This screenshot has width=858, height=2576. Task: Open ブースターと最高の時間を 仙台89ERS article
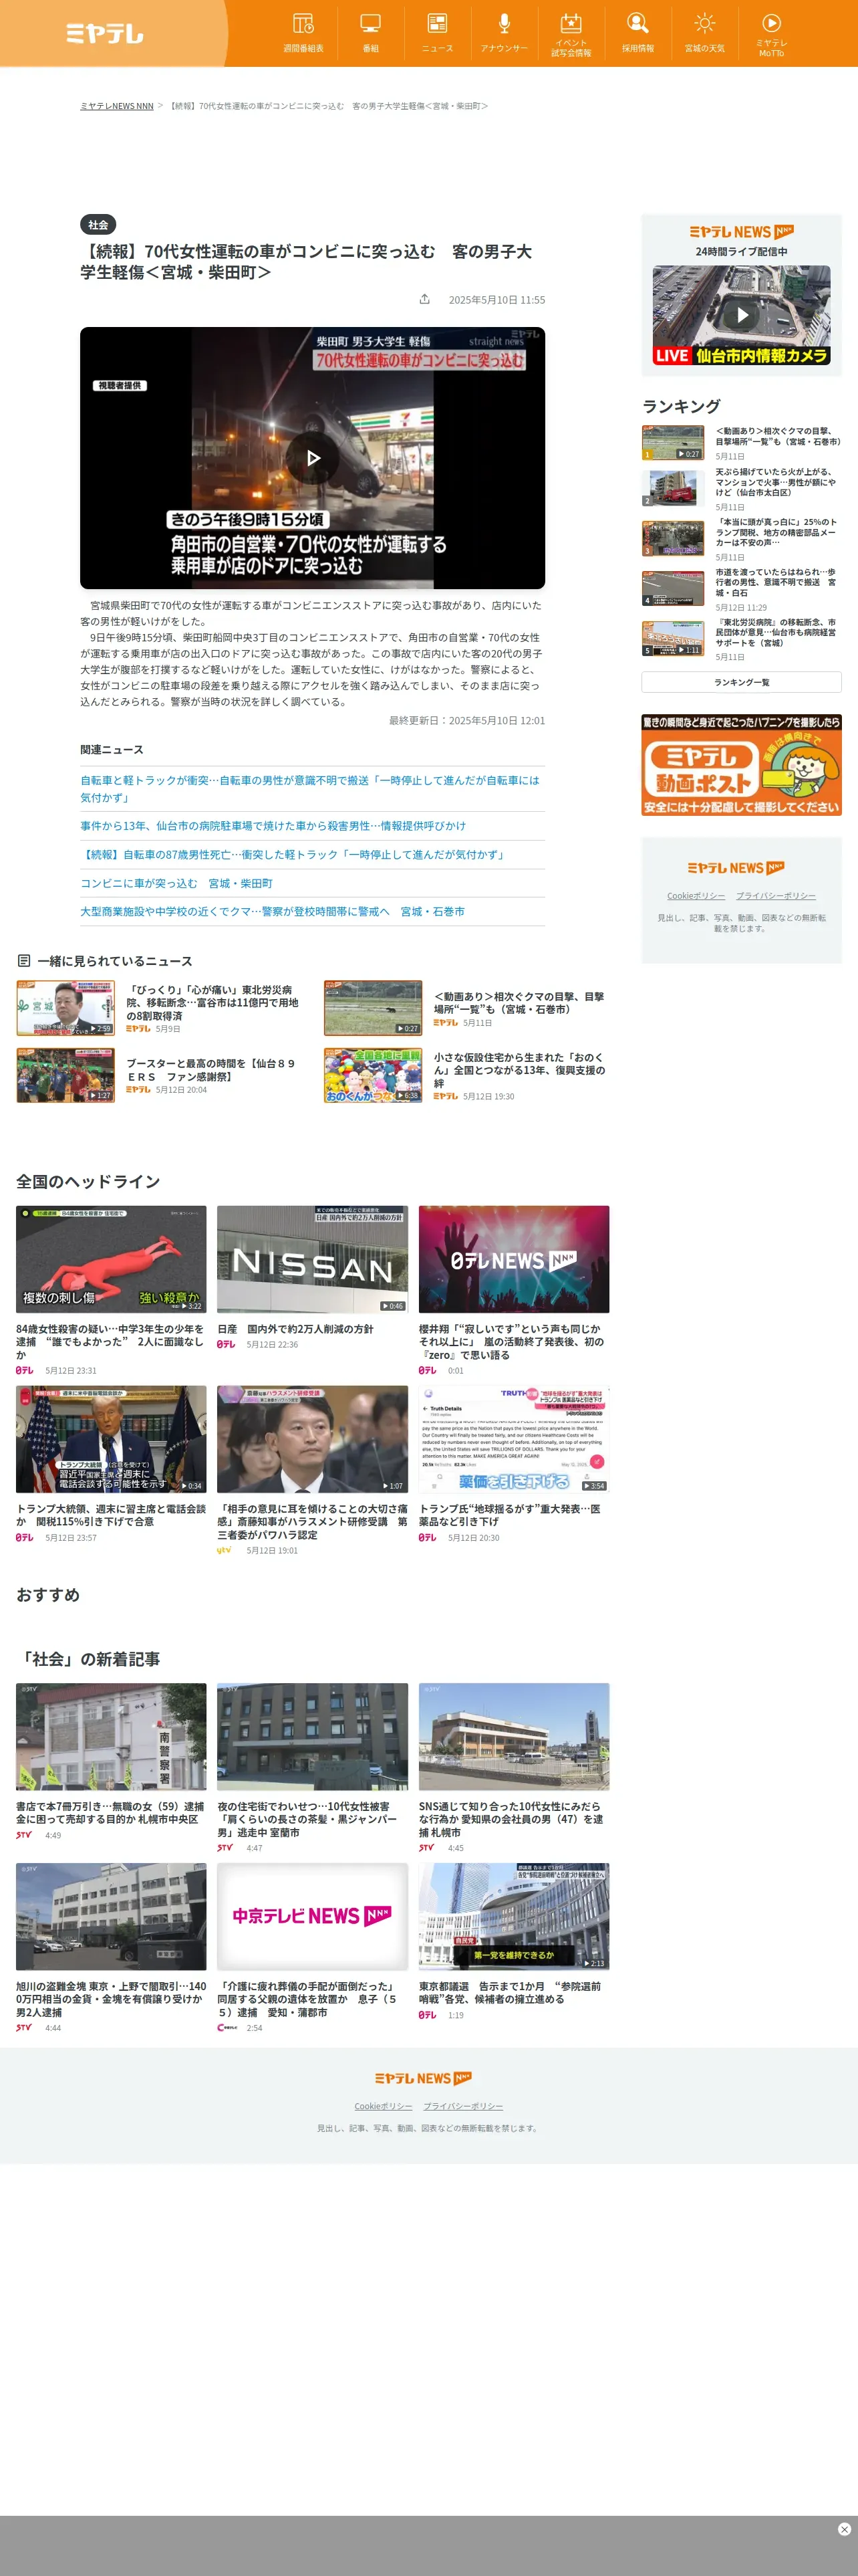pyautogui.click(x=210, y=1070)
